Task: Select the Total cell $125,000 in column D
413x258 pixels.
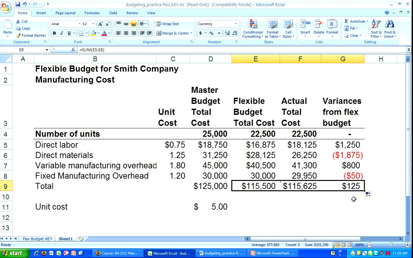Action: point(210,186)
